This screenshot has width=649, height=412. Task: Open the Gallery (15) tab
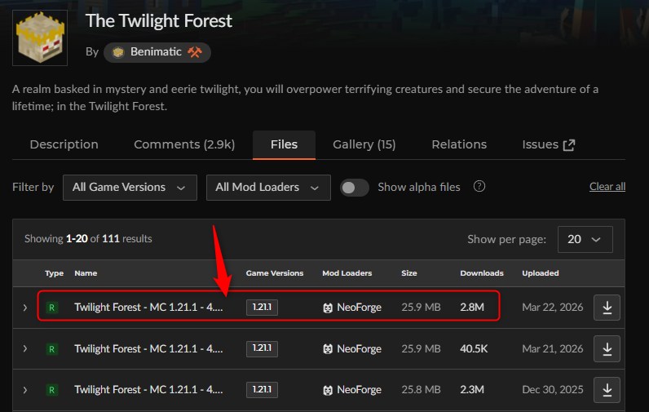point(364,144)
